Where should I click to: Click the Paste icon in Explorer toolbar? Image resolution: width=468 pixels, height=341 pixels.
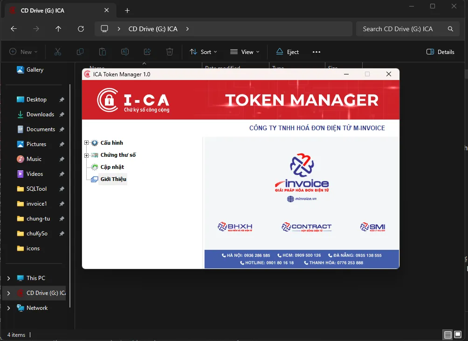click(103, 52)
